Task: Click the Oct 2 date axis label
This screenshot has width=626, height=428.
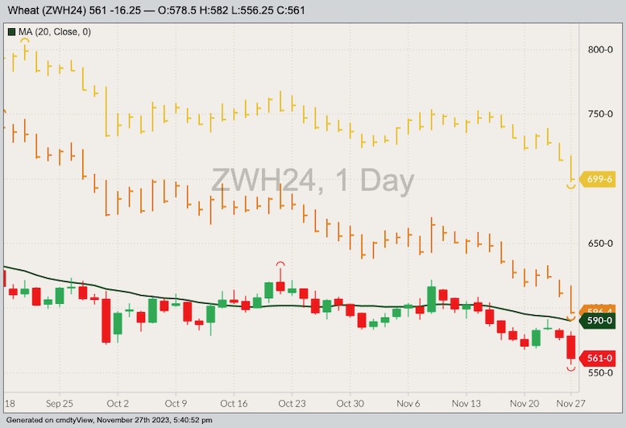Action: [x=118, y=404]
